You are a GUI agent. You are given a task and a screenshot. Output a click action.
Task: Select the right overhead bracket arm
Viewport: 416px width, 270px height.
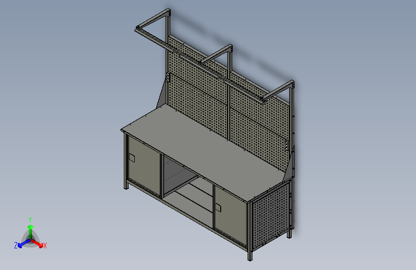(278, 90)
